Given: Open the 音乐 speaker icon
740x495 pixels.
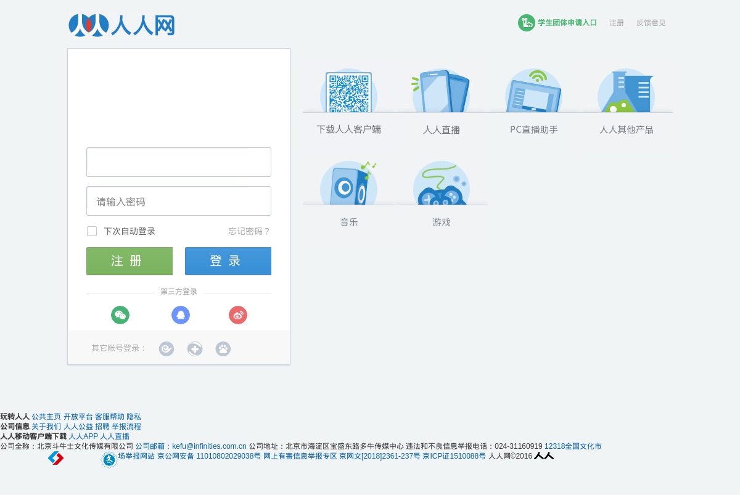Looking at the screenshot, I should point(348,182).
